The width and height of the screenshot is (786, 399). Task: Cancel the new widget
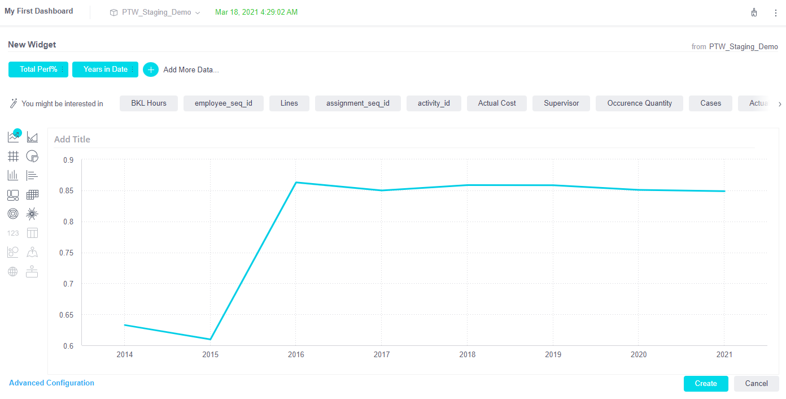756,384
